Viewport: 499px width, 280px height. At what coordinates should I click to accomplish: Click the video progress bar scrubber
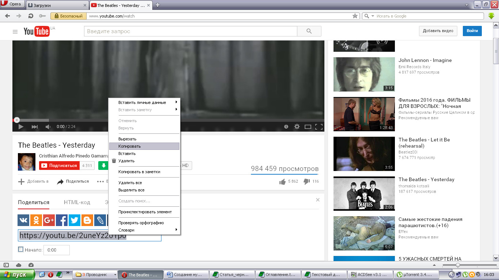(x=16, y=120)
